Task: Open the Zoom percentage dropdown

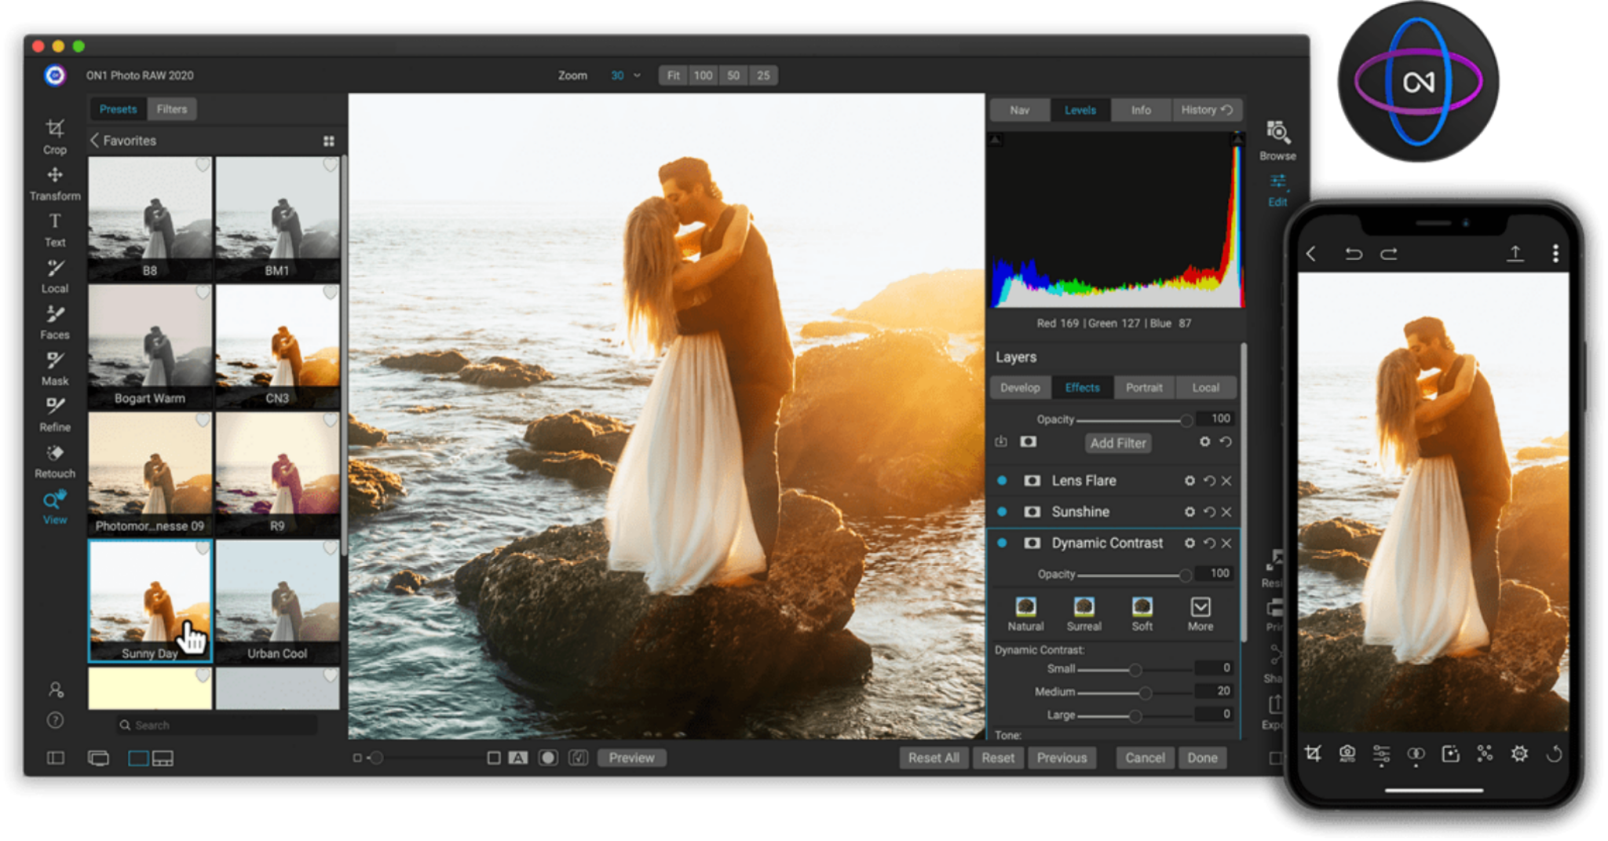Action: point(625,75)
